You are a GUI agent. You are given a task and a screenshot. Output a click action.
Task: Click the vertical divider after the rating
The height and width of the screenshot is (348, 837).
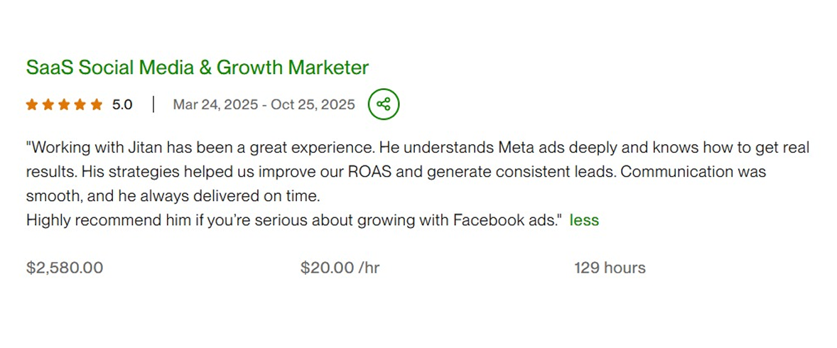click(153, 105)
